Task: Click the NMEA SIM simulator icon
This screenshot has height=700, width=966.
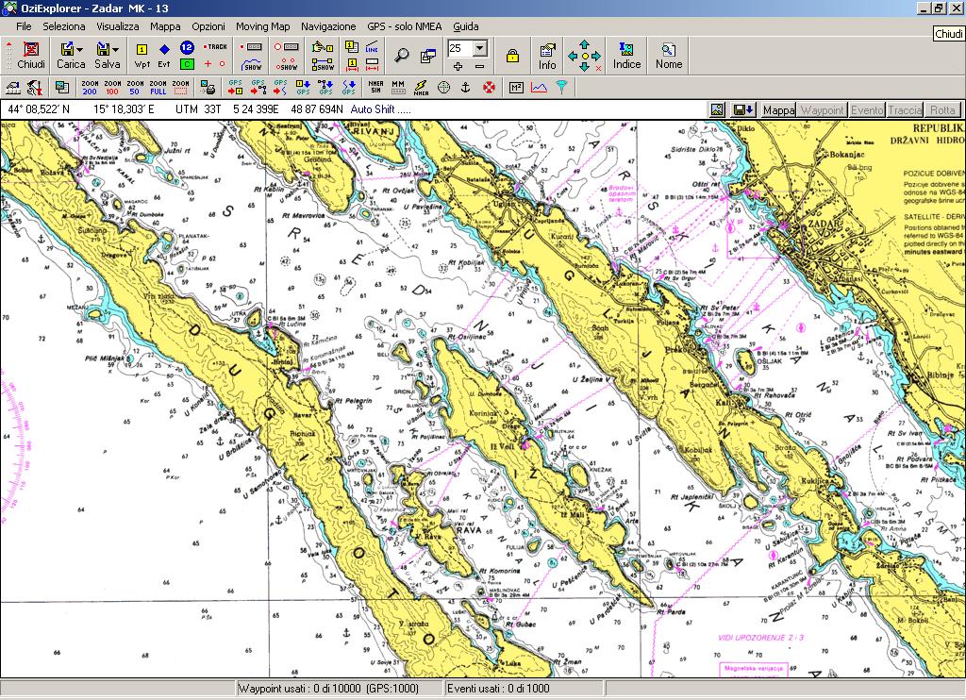Action: 375,88
